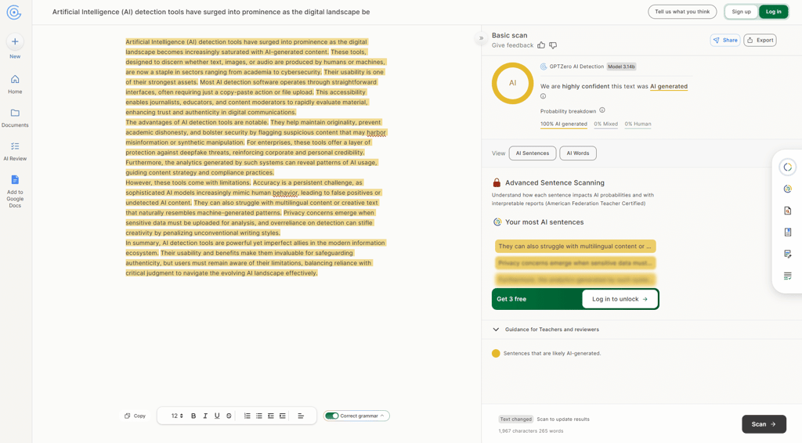This screenshot has width=802, height=443.
Task: Expand the Correct grammar options chevron
Action: click(x=382, y=416)
